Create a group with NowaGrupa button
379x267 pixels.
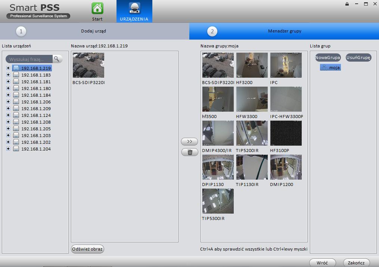[328, 58]
